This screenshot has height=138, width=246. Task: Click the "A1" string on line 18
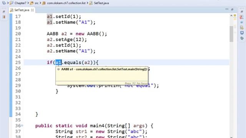coord(84,22)
